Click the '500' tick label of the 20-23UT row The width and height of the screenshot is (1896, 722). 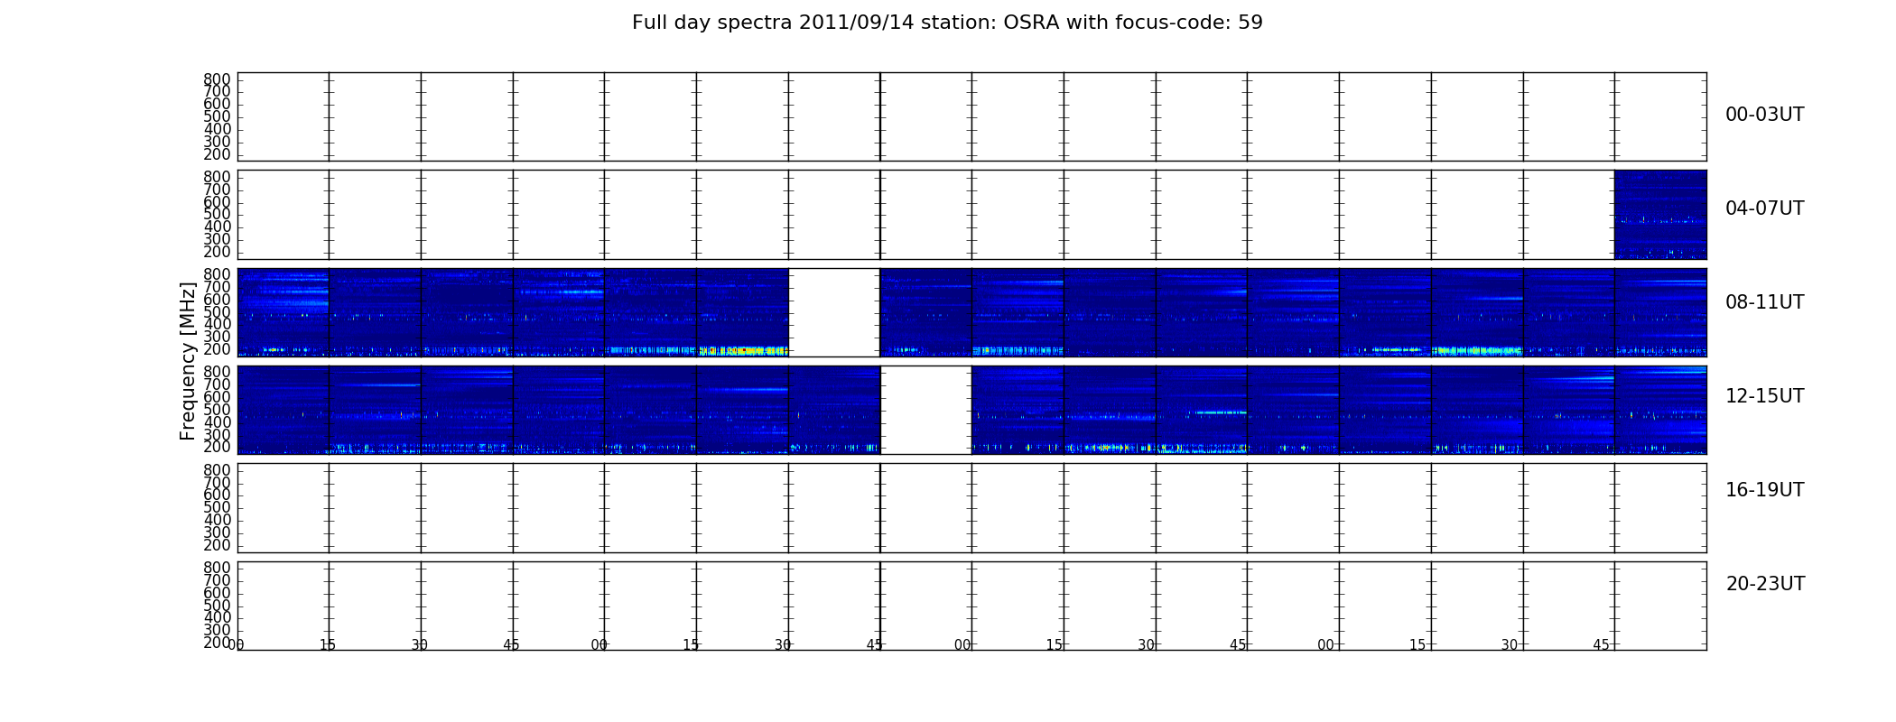(217, 606)
